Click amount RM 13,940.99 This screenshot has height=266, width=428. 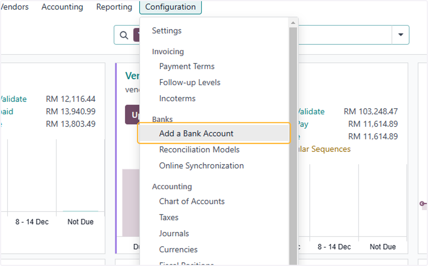tap(71, 112)
